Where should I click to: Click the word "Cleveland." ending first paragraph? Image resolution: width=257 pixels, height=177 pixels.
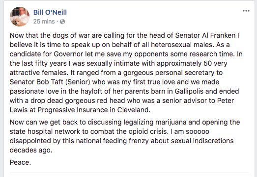[134, 110]
